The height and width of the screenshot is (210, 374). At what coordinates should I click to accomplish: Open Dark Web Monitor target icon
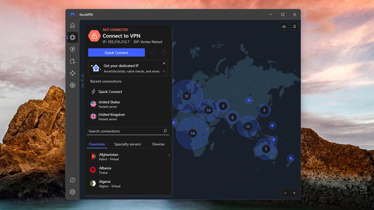(x=72, y=85)
